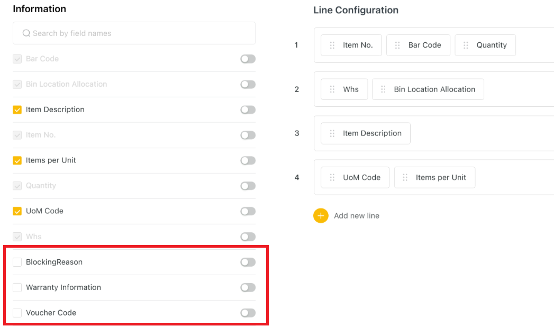Turn on the Voucher Code toggle switch
Image resolution: width=554 pixels, height=326 pixels.
[248, 313]
